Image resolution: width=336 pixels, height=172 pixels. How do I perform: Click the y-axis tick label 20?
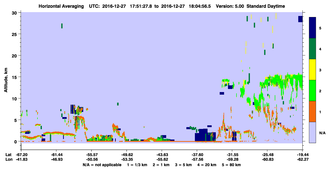point(15,56)
